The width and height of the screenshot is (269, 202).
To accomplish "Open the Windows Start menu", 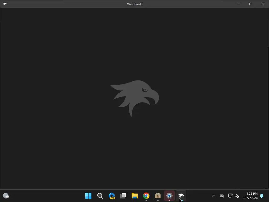I will (88, 196).
